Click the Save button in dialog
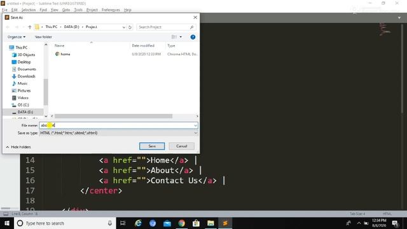The height and width of the screenshot is (229, 407). pyautogui.click(x=152, y=146)
